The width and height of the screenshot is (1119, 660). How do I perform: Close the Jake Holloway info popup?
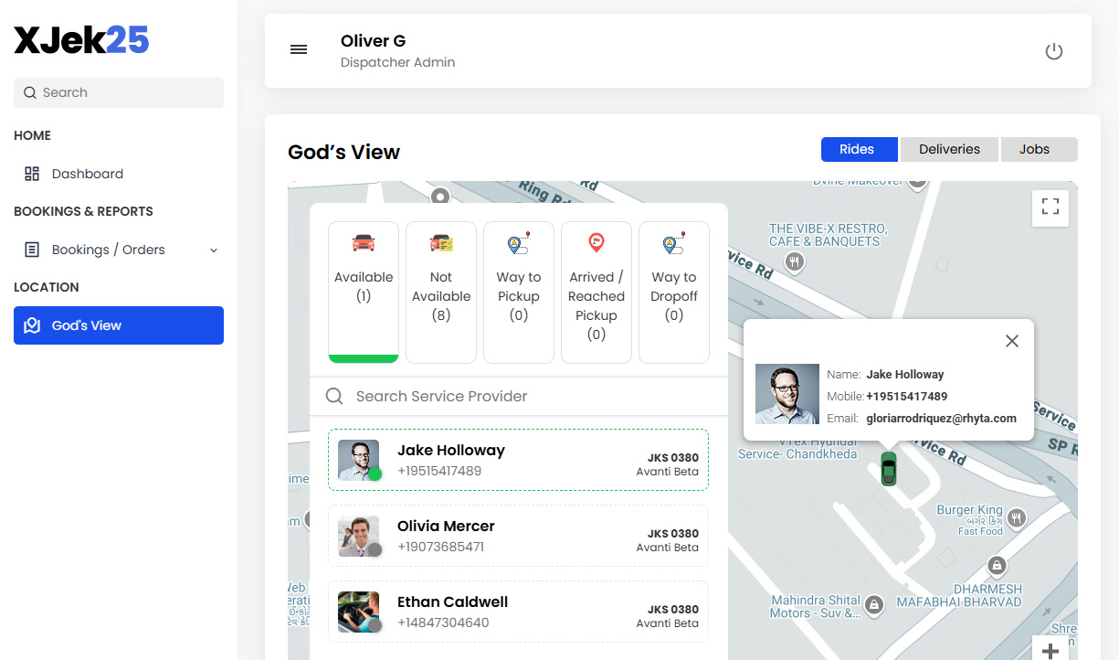coord(1011,341)
